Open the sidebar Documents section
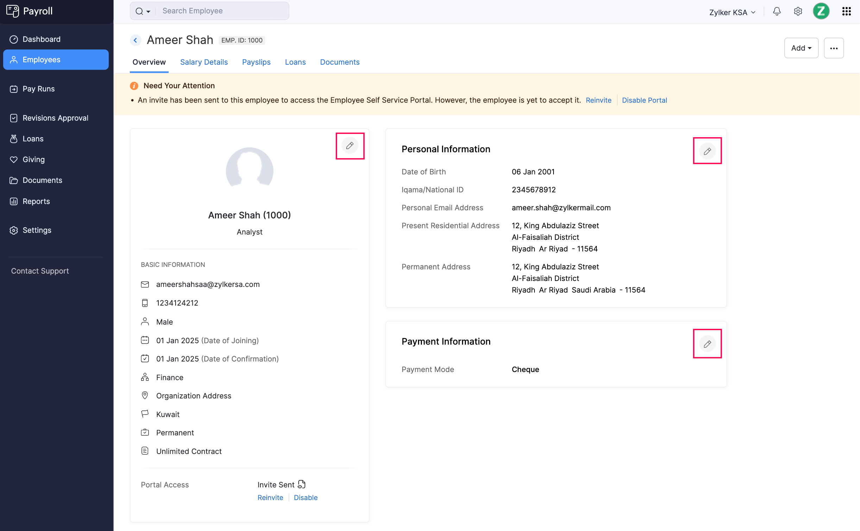Viewport: 860px width, 531px height. tap(56, 180)
